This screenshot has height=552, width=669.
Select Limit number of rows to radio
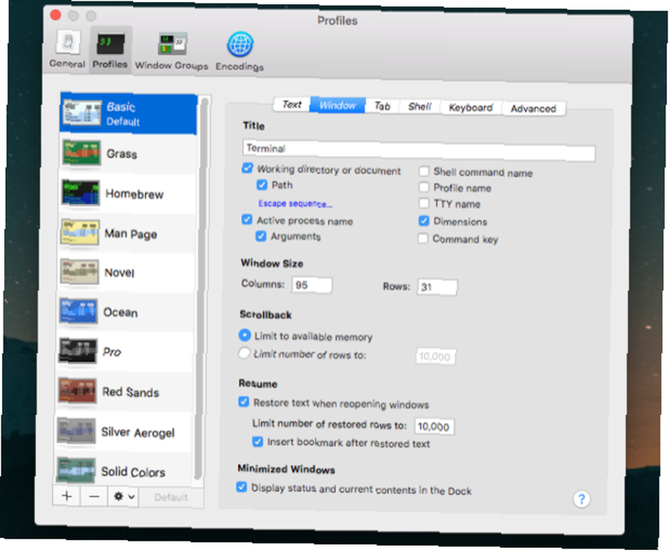(244, 353)
